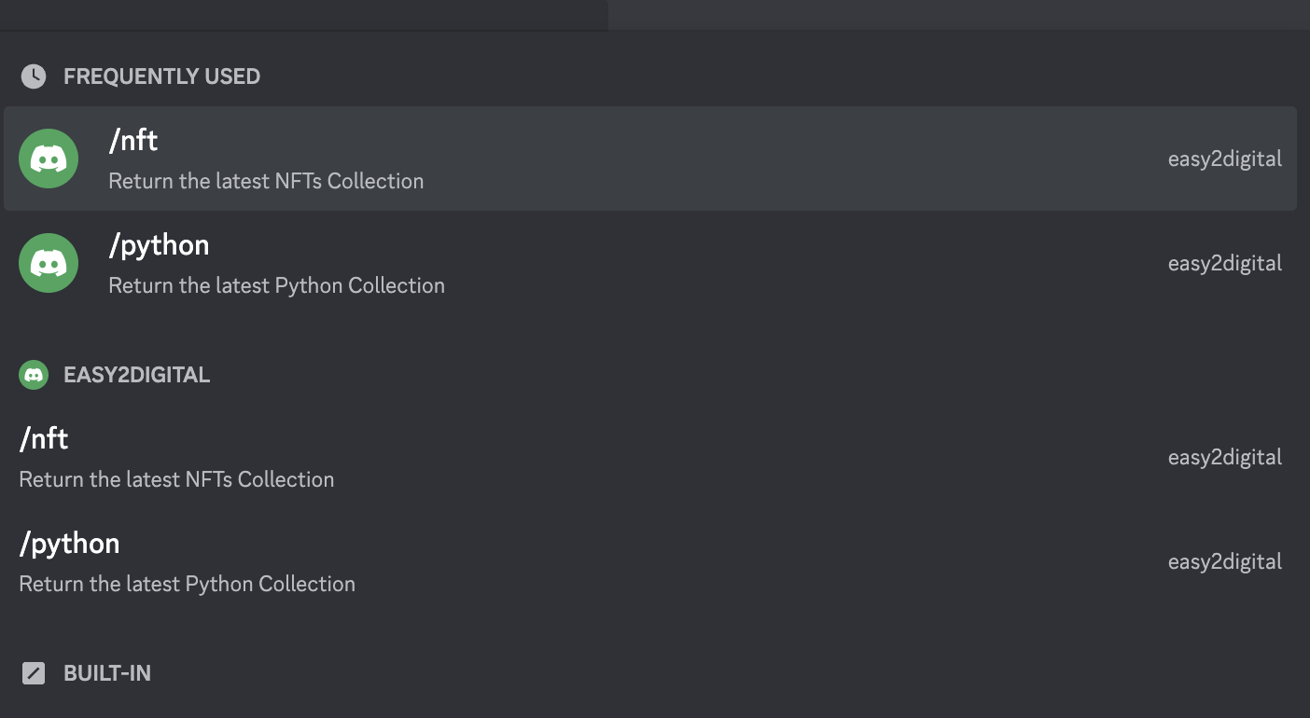Click easy2digital label on Frequently Used /python row
This screenshot has width=1310, height=718.
(x=1224, y=263)
